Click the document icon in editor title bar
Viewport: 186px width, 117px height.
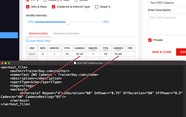coord(75,63)
